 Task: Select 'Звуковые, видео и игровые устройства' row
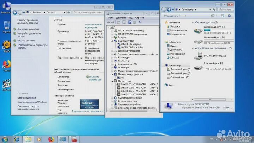[x=138, y=54]
